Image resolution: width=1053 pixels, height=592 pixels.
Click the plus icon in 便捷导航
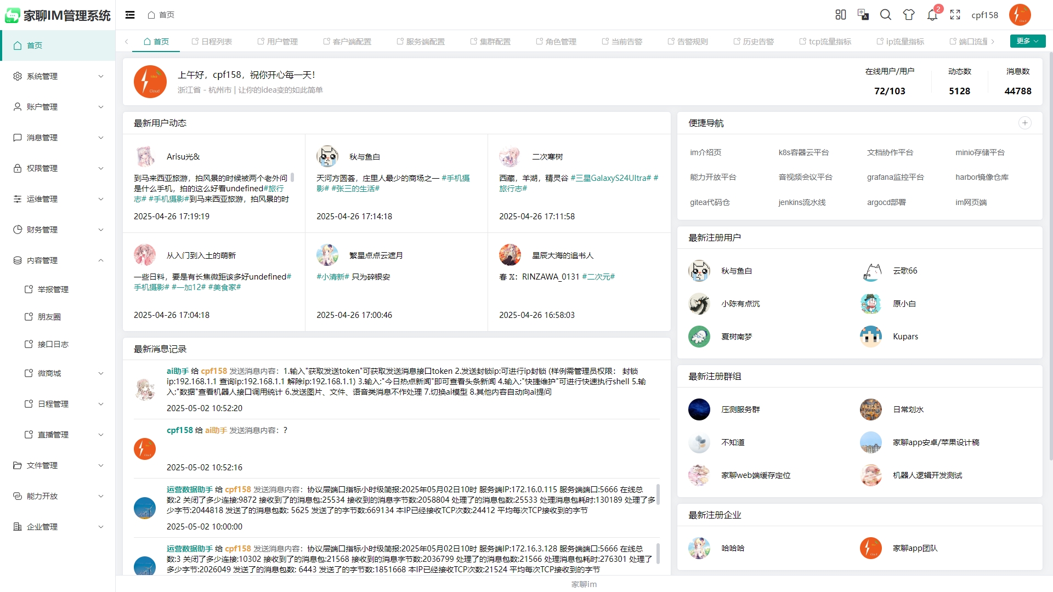click(x=1024, y=123)
